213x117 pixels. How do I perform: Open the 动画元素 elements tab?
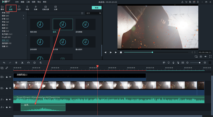pyautogui.click(x=46, y=8)
